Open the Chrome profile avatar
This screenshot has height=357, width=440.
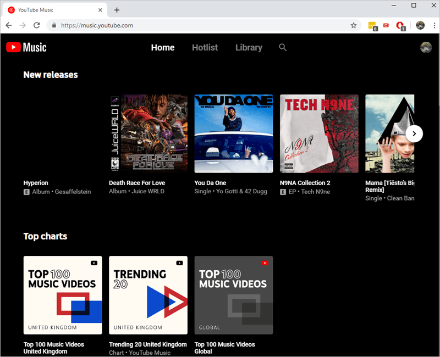coord(420,25)
